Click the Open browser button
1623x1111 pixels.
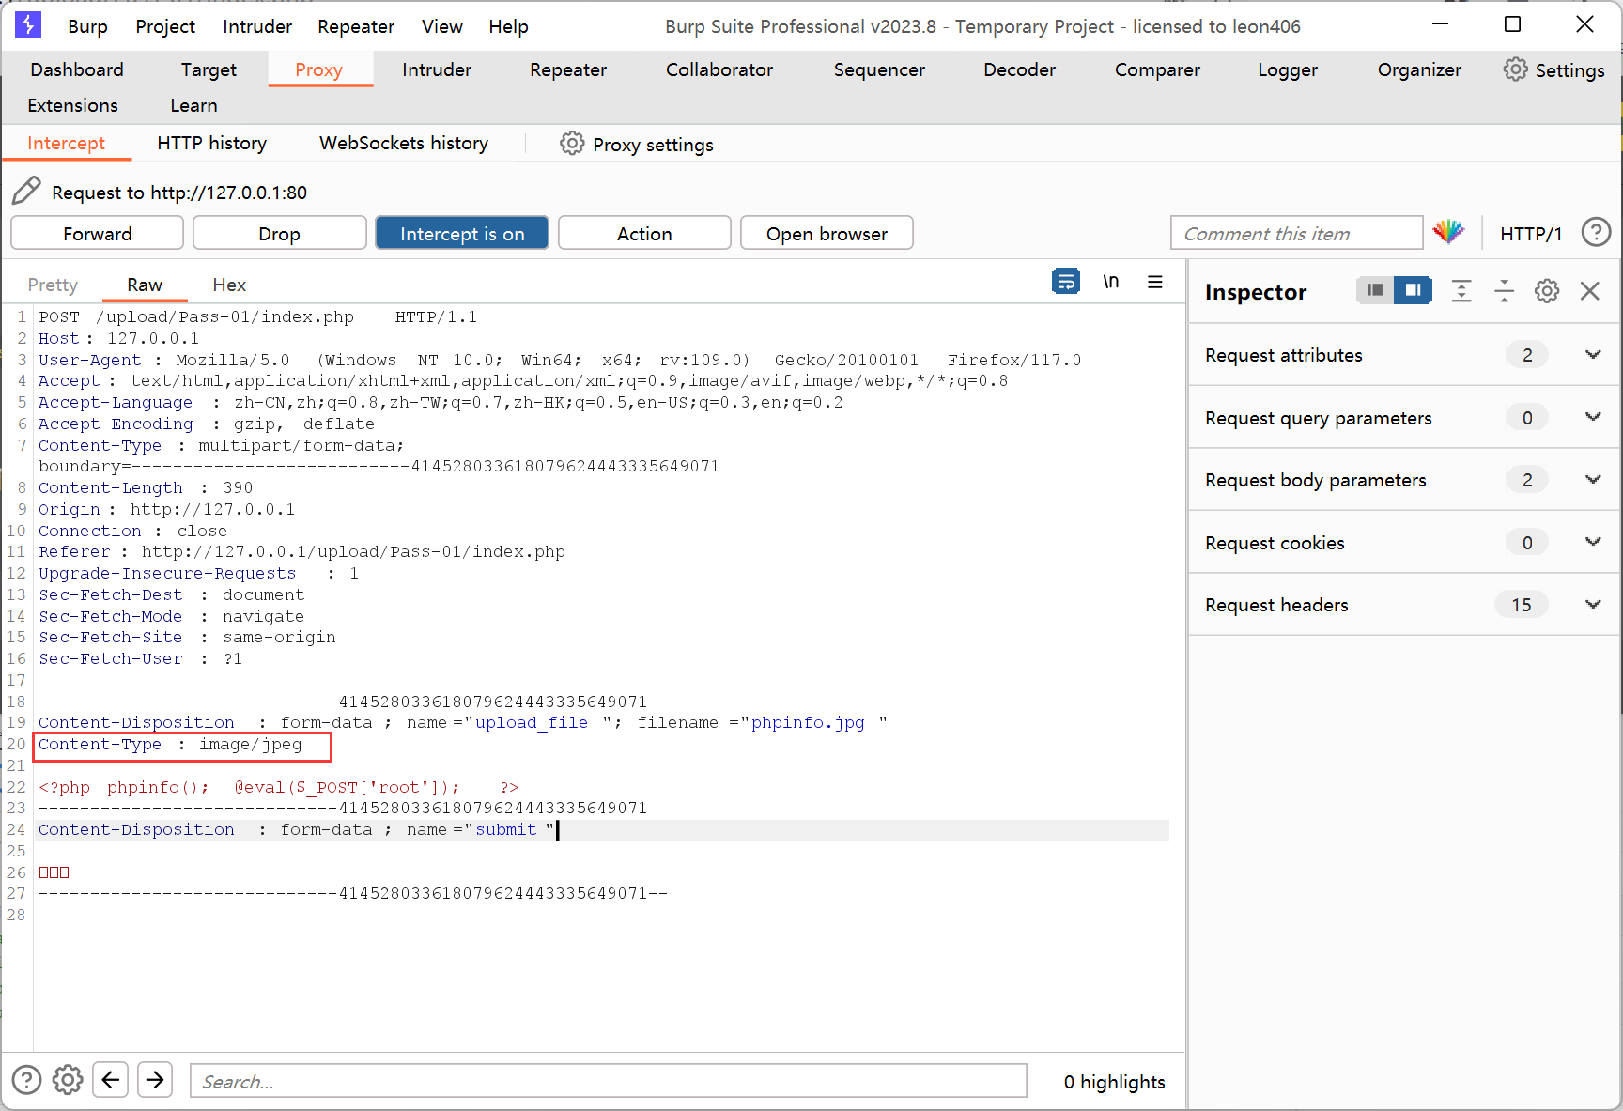827,233
